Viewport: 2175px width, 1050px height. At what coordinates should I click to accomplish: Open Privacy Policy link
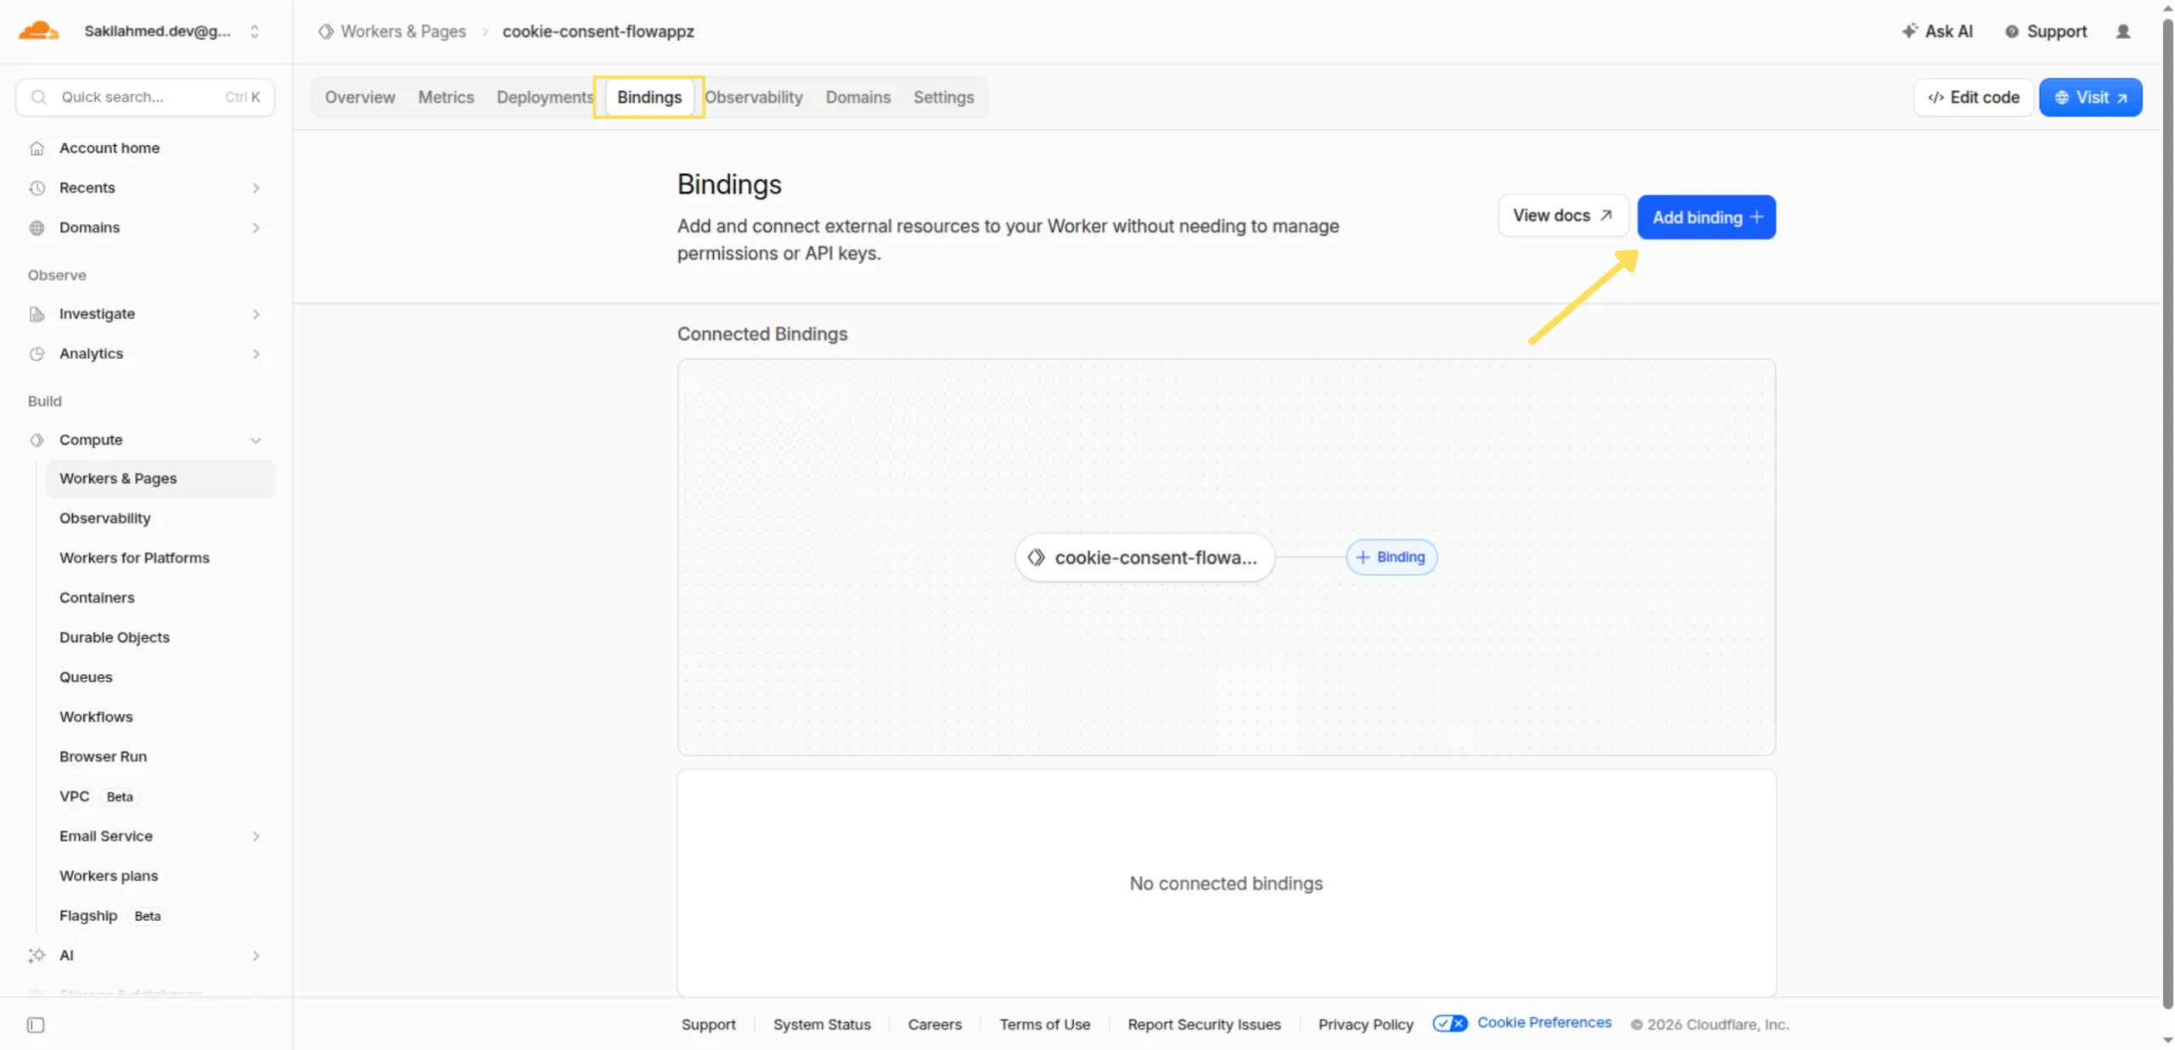coord(1366,1025)
